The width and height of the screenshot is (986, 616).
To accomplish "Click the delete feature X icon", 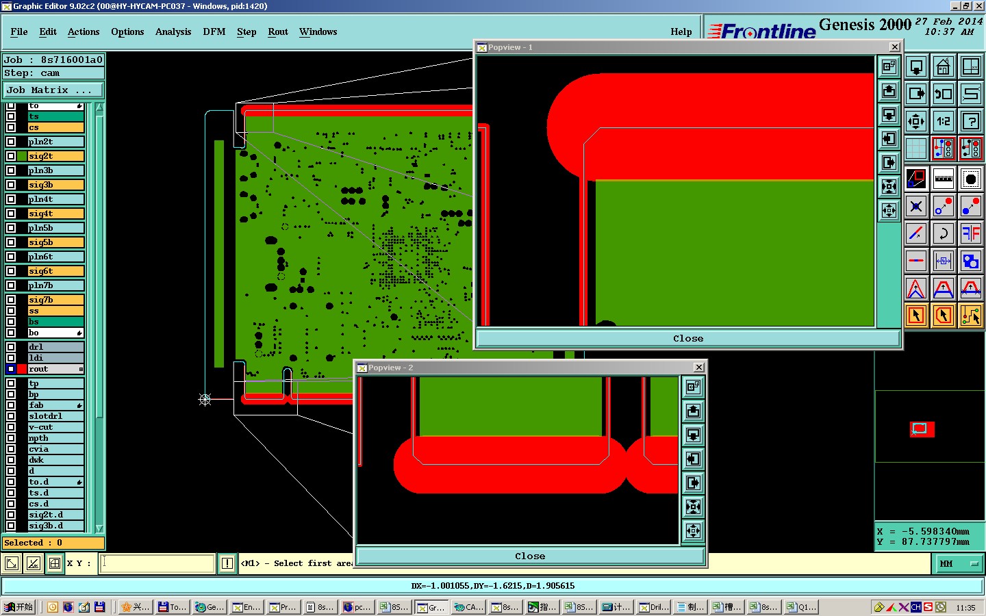I will click(x=916, y=206).
